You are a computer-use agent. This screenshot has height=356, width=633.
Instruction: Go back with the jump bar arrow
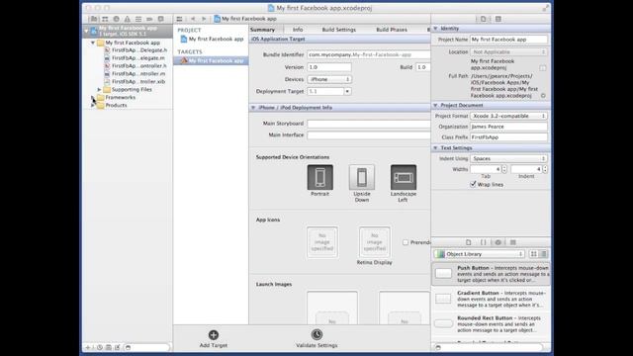pos(193,19)
